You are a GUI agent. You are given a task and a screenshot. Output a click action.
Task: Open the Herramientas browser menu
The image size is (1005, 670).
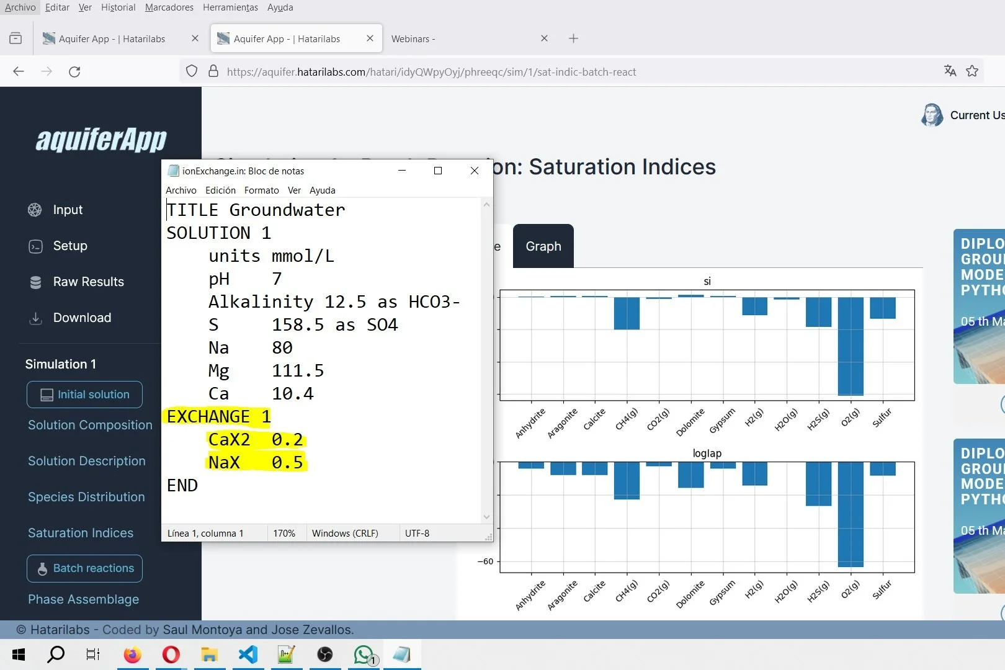coord(230,7)
